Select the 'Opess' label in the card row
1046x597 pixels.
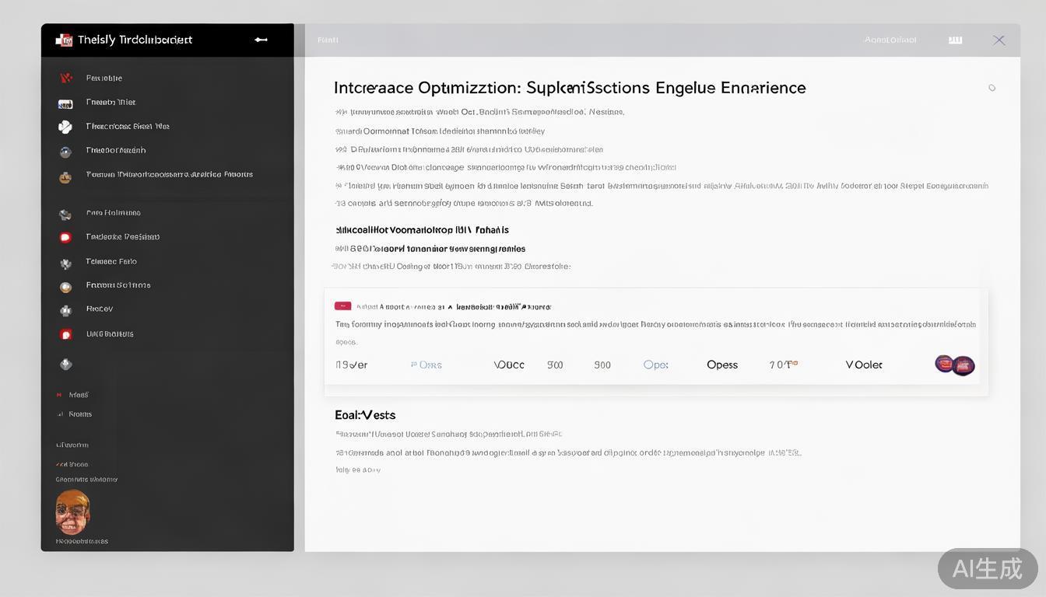[x=721, y=365]
